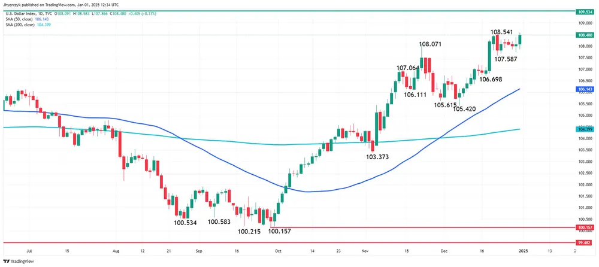Click the 108.071 peak price label

pyautogui.click(x=433, y=44)
